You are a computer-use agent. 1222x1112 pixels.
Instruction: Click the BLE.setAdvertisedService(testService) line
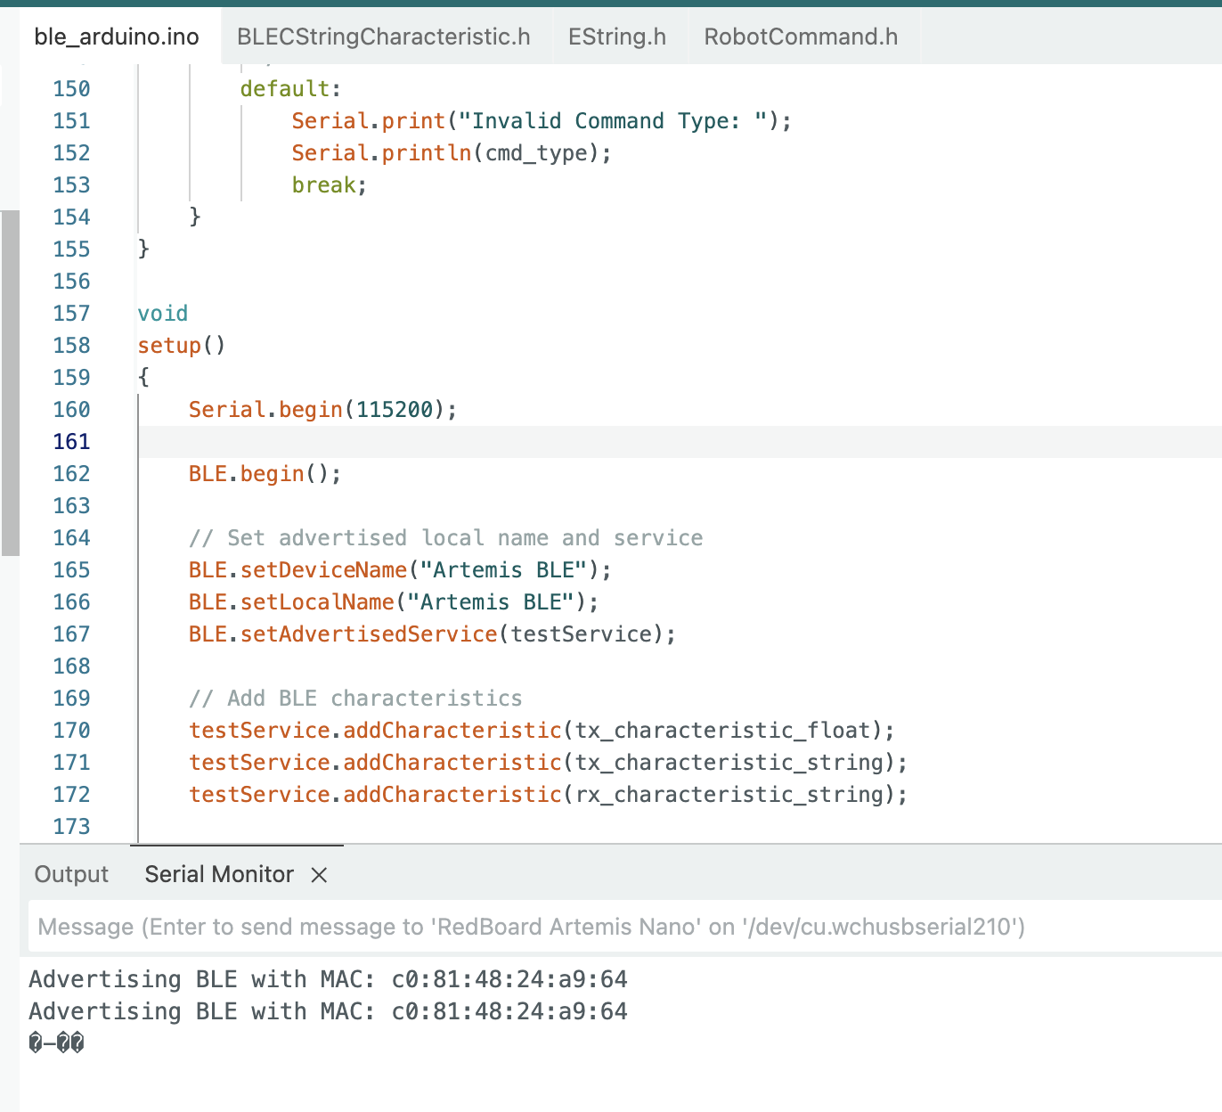(432, 634)
